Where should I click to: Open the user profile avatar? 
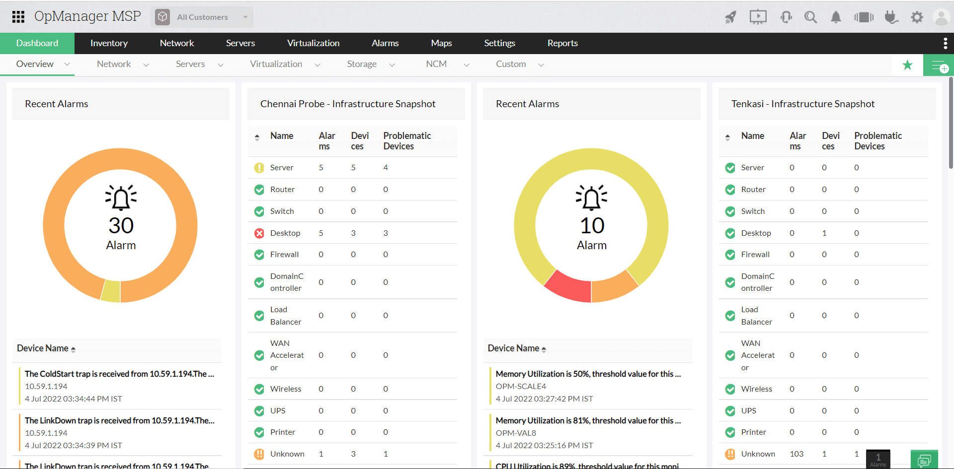(941, 17)
